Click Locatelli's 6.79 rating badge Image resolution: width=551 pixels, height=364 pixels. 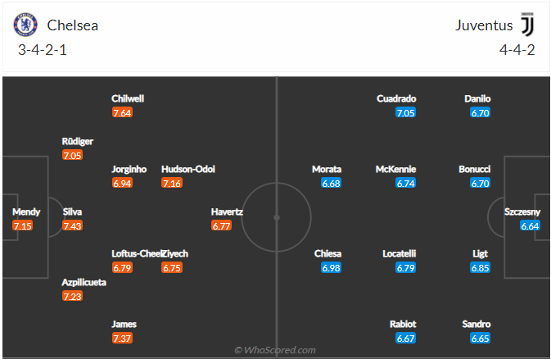click(x=404, y=268)
